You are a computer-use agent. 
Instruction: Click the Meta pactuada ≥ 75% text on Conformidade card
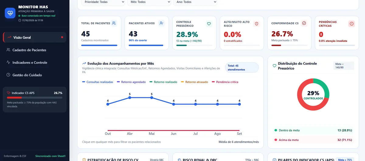point(285,40)
